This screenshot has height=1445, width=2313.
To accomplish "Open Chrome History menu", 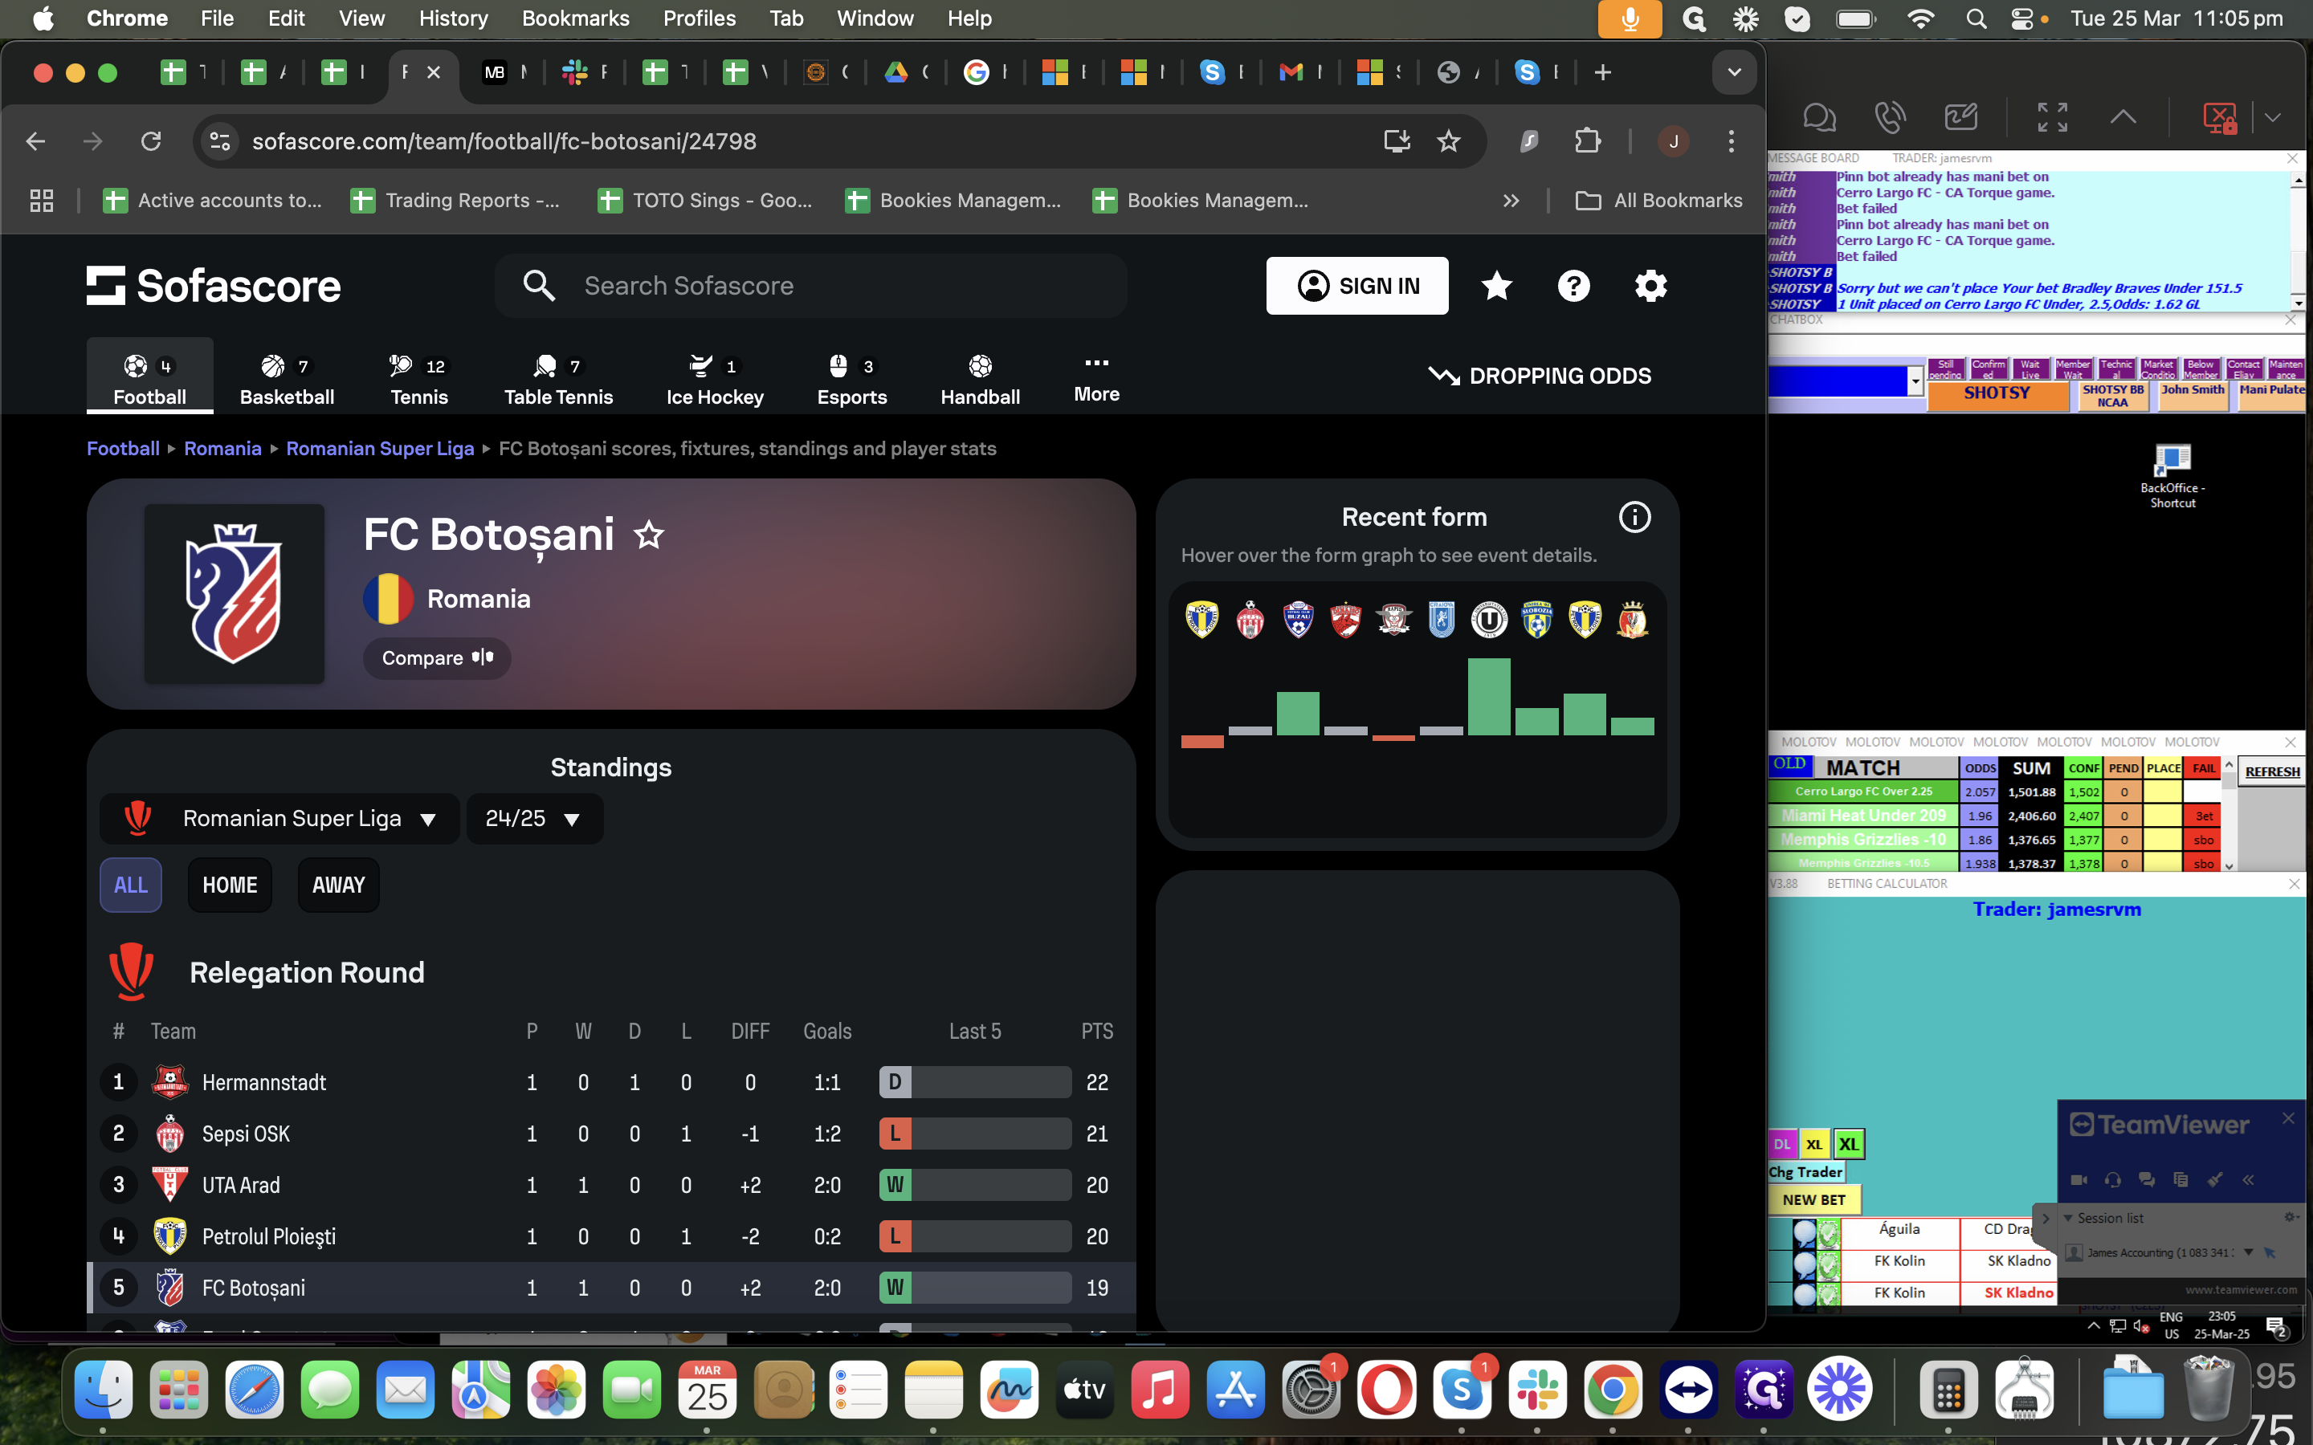I will click(453, 18).
